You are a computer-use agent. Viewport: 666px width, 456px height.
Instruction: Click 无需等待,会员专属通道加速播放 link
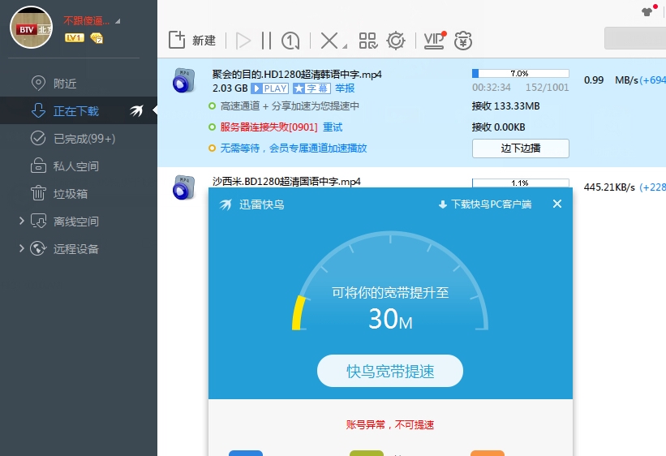294,148
